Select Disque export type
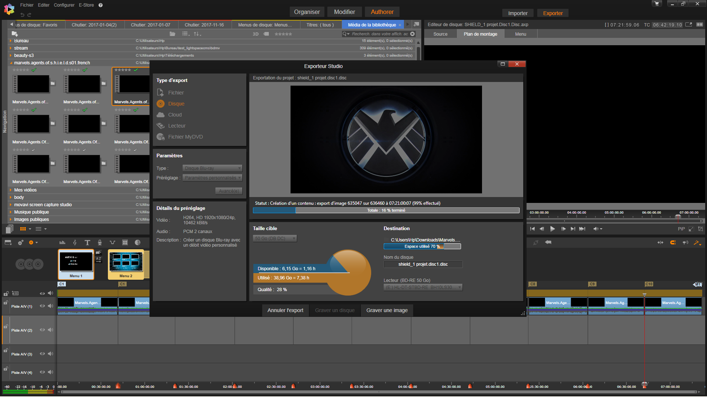The width and height of the screenshot is (707, 397). [x=176, y=104]
